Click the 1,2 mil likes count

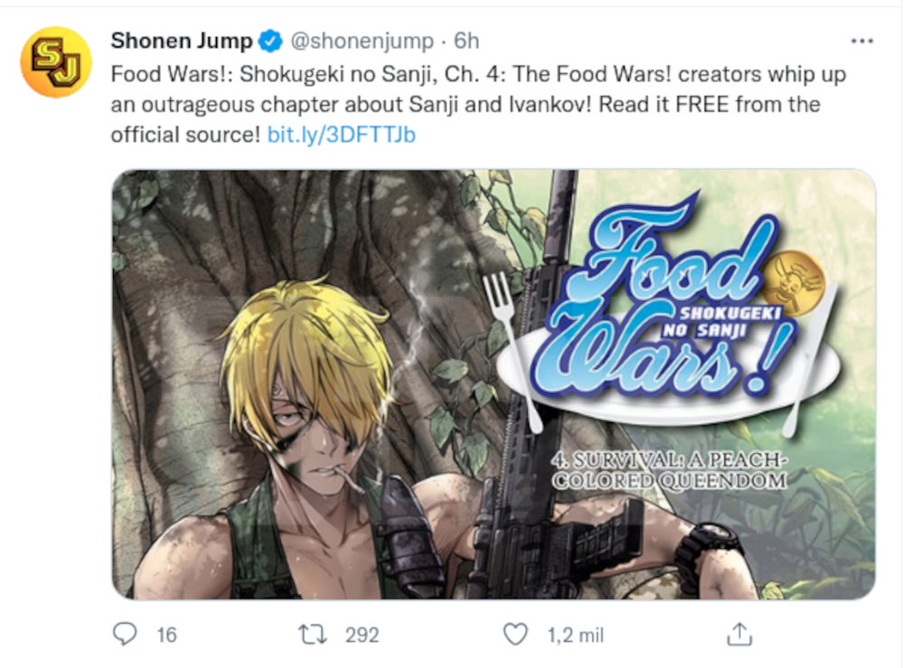pyautogui.click(x=575, y=635)
